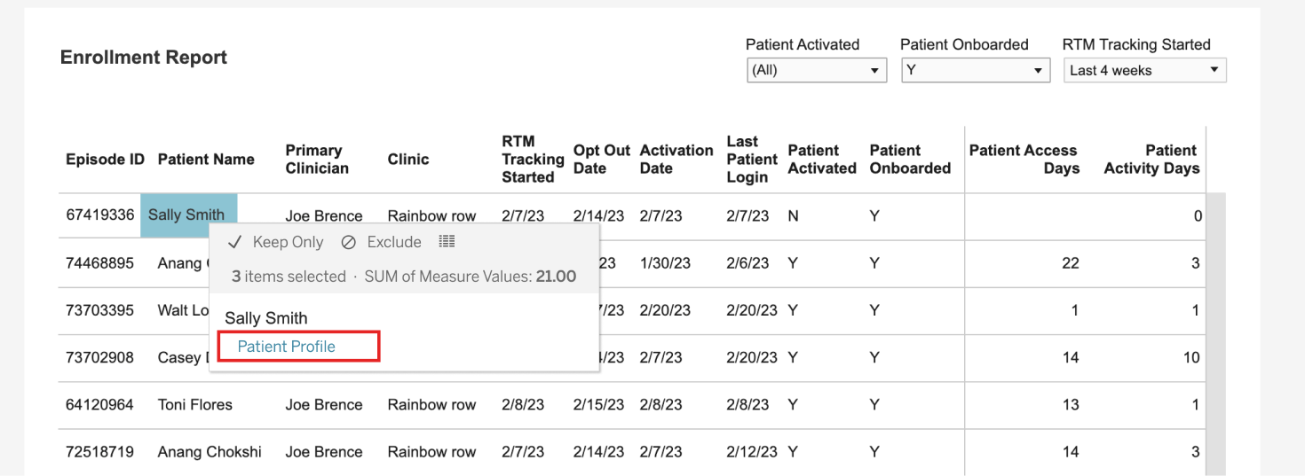This screenshot has width=1305, height=476.
Task: Expand the Patient Onboarded dropdown
Action: point(976,70)
